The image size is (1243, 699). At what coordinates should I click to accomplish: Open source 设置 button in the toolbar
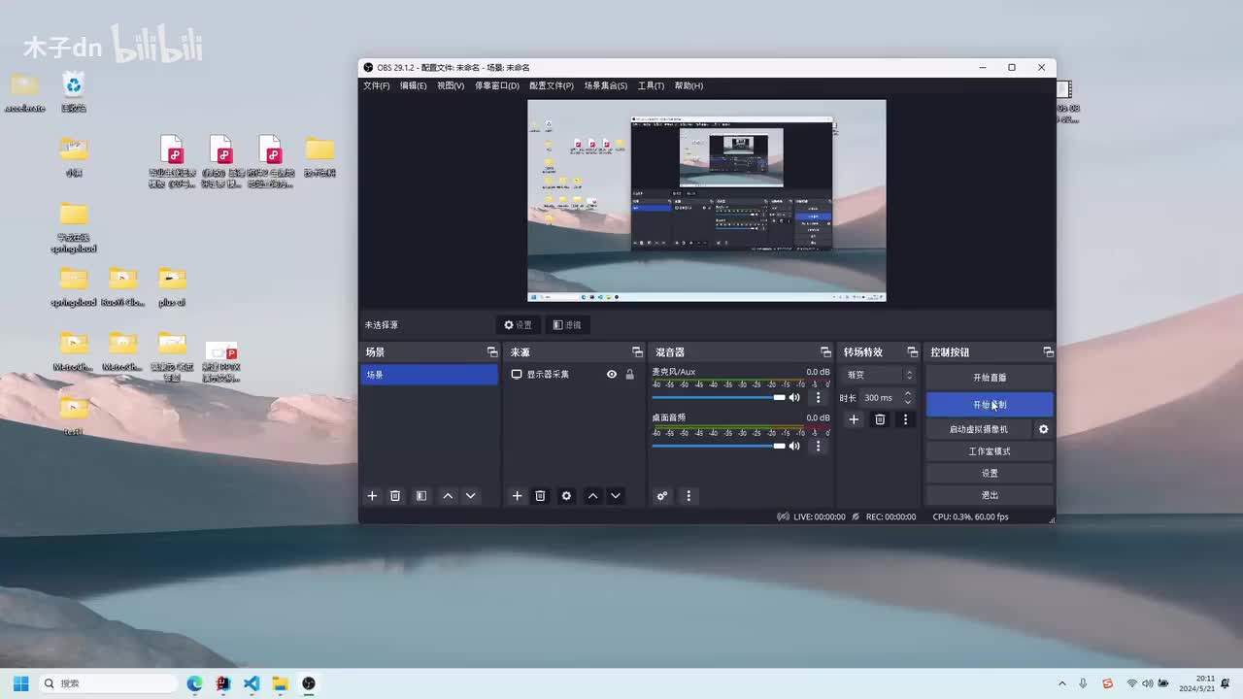click(519, 325)
